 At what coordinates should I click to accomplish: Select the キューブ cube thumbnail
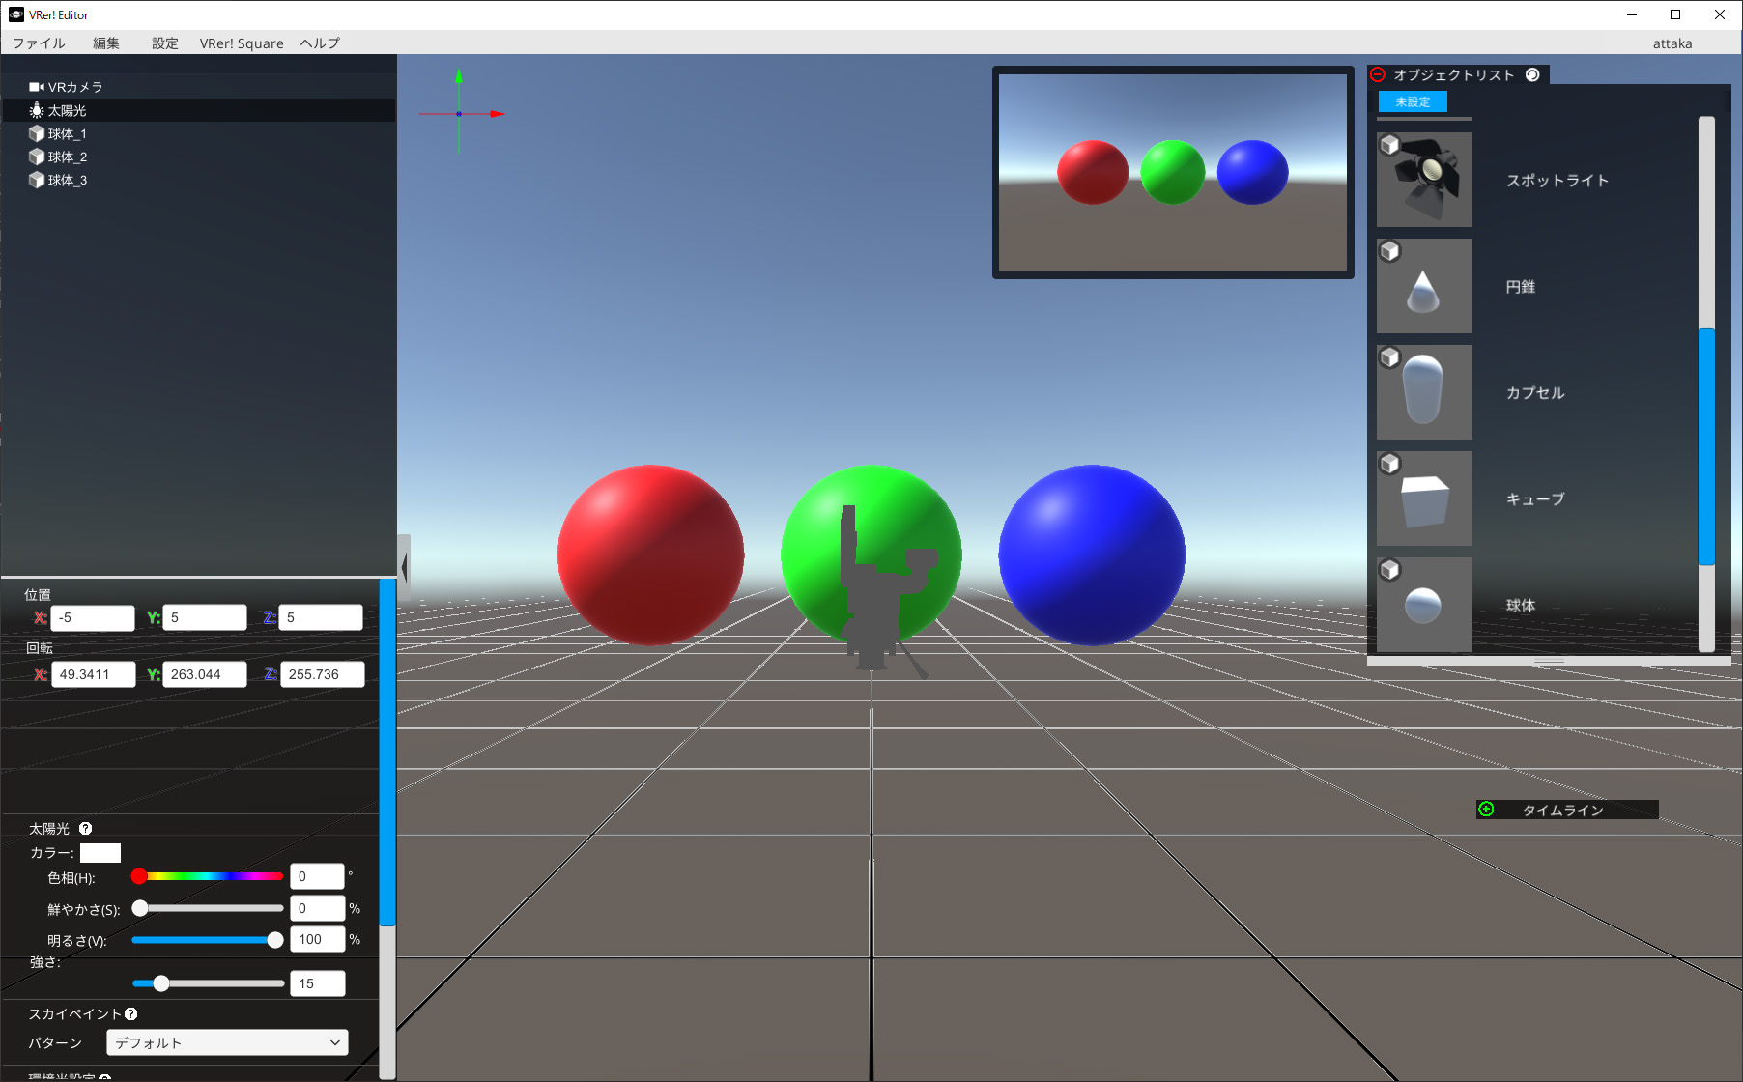tap(1424, 498)
